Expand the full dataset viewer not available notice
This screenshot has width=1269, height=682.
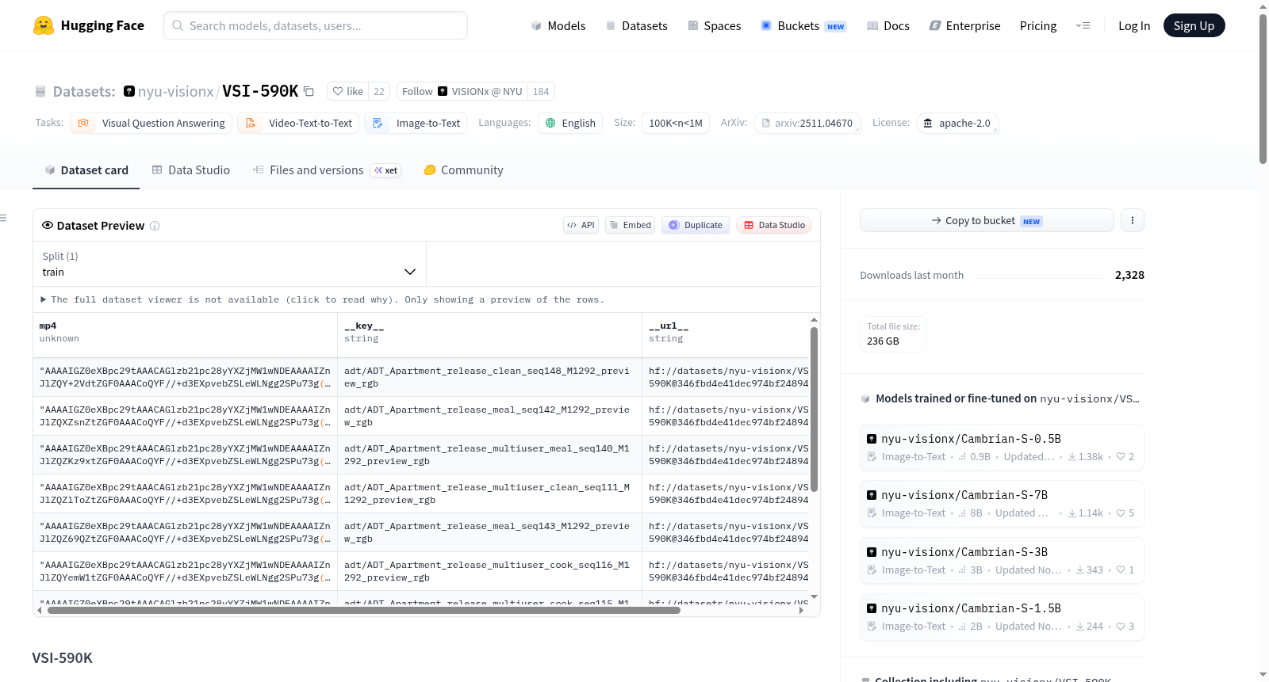coord(322,300)
